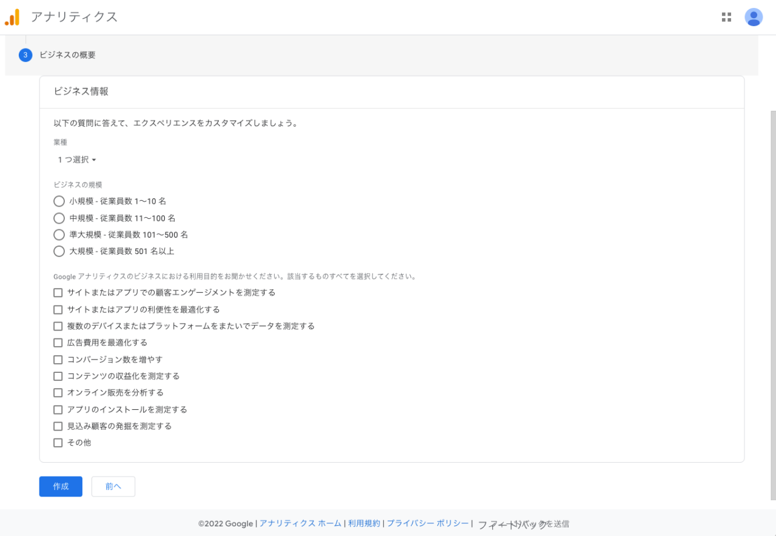Open the user account avatar

click(x=754, y=17)
